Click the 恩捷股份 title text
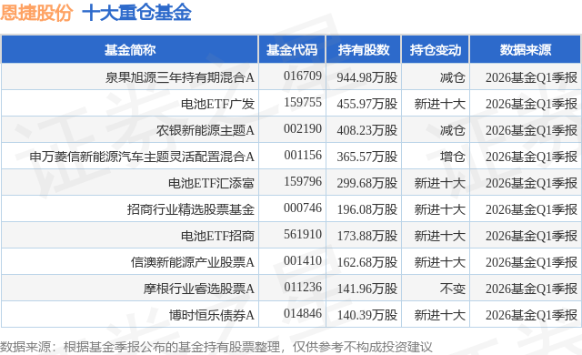The image size is (582, 355). (36, 13)
